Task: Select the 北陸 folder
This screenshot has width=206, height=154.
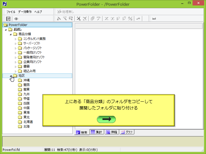Action: click(x=26, y=126)
